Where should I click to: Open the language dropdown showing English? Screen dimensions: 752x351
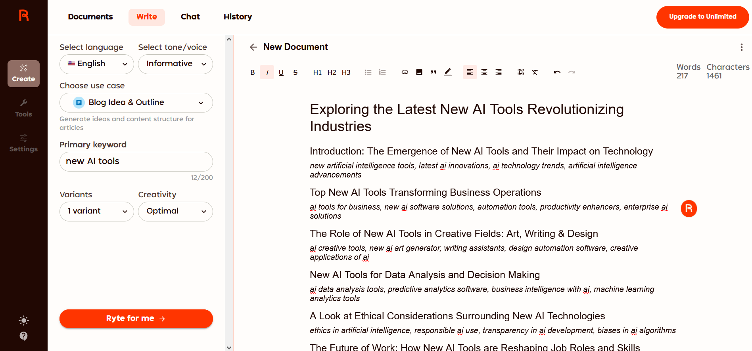point(97,64)
